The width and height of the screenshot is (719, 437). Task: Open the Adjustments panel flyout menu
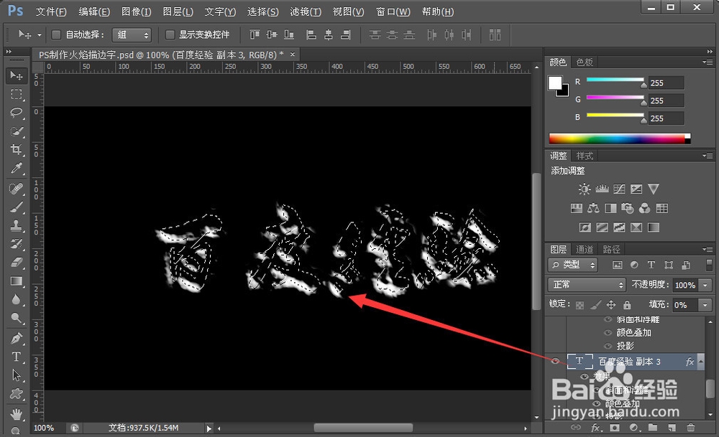(707, 156)
